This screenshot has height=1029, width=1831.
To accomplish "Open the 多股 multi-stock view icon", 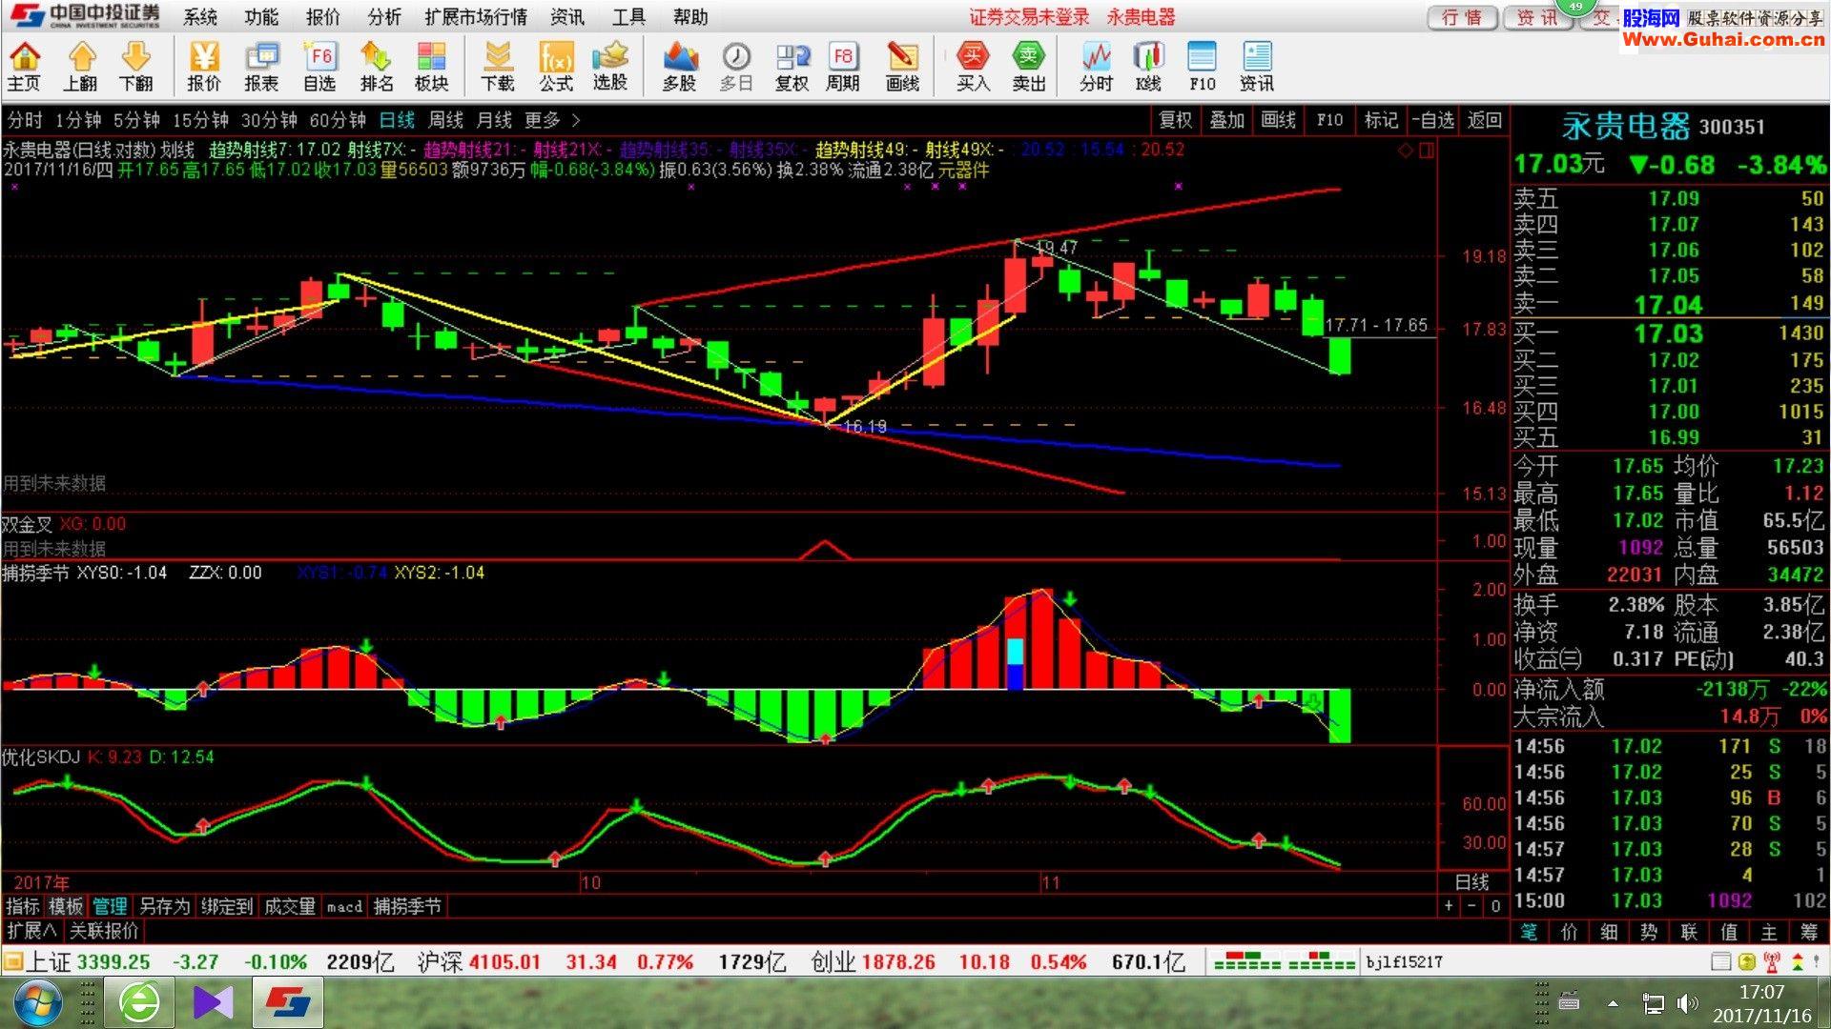I will (x=679, y=67).
